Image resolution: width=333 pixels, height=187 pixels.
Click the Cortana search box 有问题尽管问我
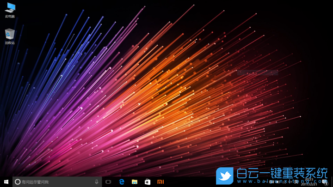click(x=57, y=182)
